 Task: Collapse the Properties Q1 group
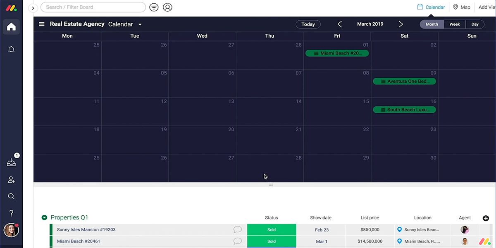point(44,218)
